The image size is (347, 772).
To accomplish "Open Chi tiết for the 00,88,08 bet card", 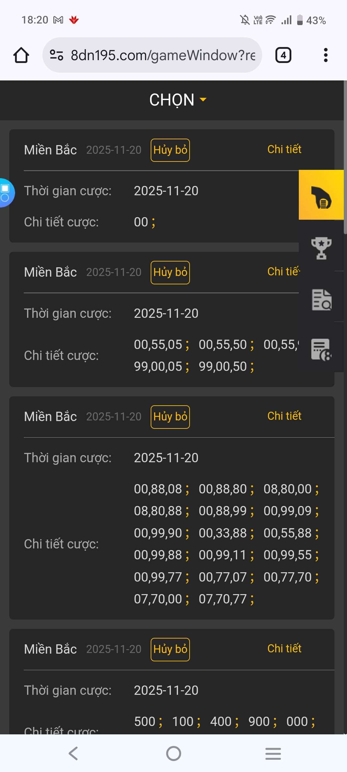I will [284, 416].
